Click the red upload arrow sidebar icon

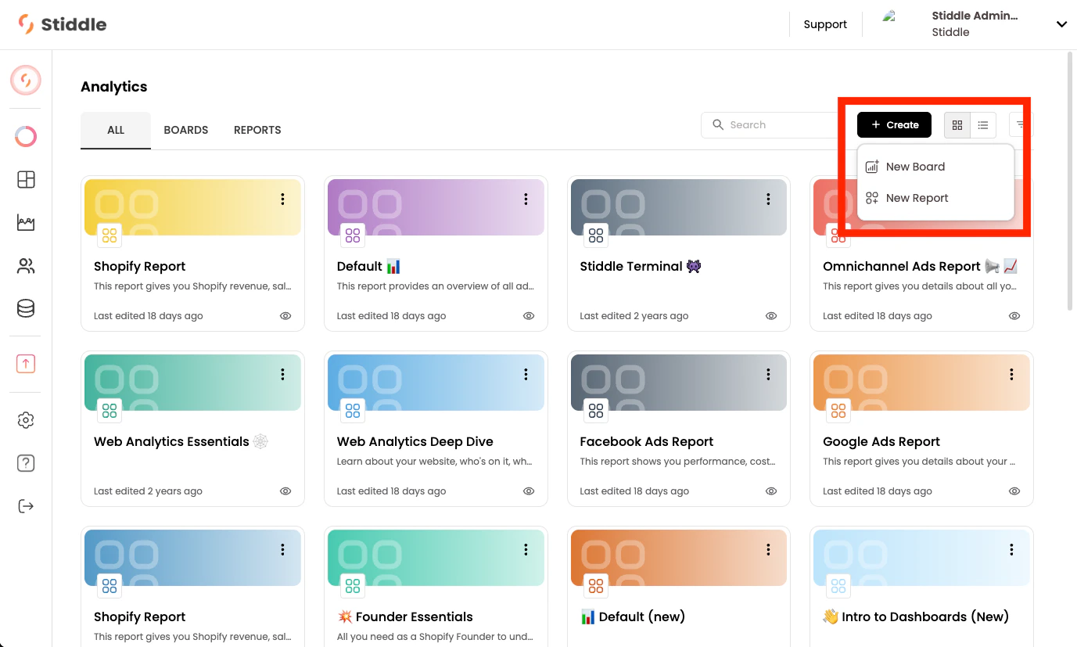26,363
